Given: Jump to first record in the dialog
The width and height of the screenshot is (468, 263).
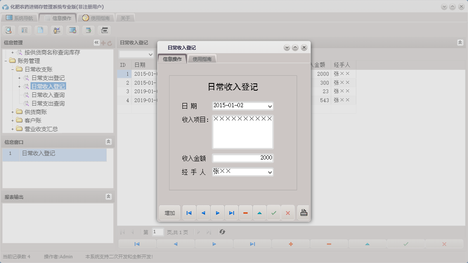Looking at the screenshot, I should point(189,212).
